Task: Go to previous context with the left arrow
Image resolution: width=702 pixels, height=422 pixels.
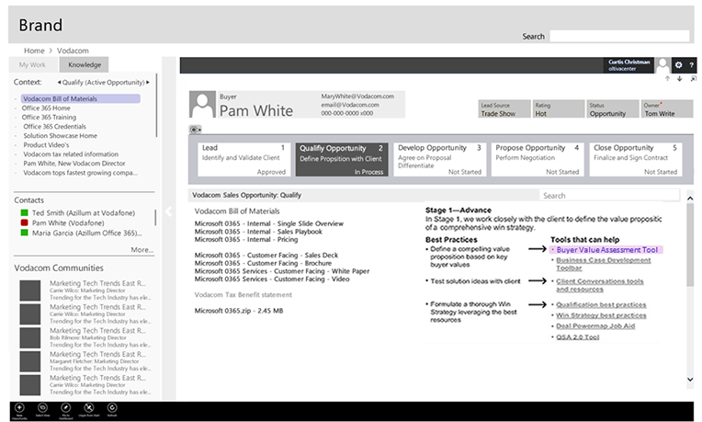Action: pos(59,82)
